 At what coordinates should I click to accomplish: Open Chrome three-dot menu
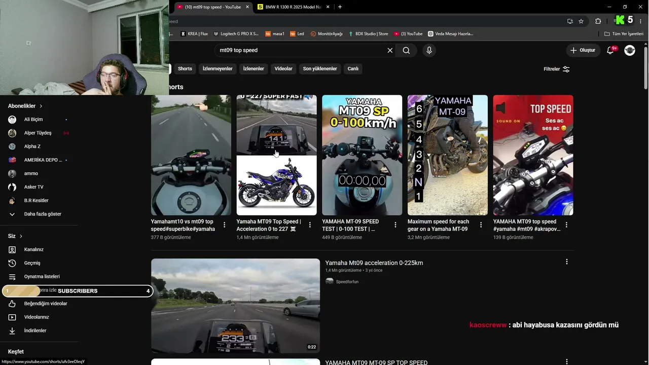pos(641,21)
